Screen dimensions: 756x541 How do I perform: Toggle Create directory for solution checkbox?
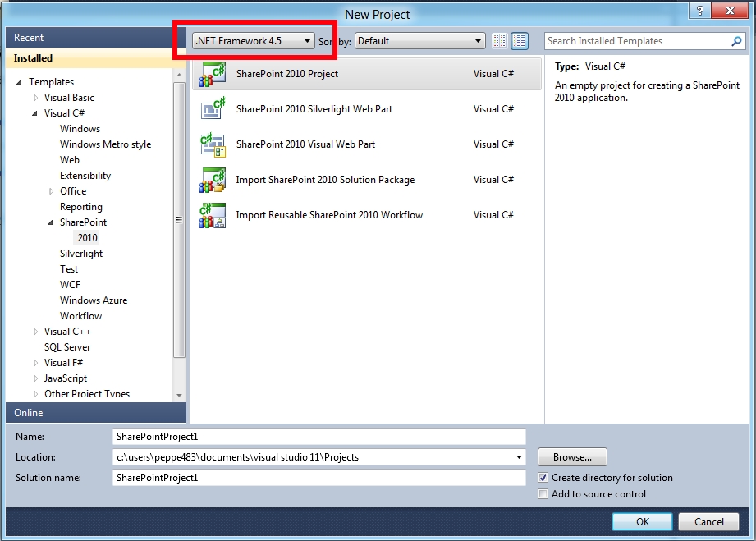click(543, 477)
